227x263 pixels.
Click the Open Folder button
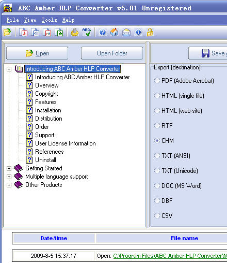coord(112,53)
